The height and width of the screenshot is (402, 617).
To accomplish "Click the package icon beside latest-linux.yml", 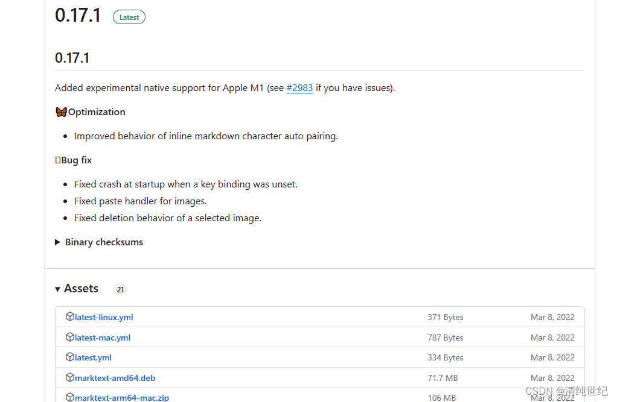I will [x=69, y=317].
